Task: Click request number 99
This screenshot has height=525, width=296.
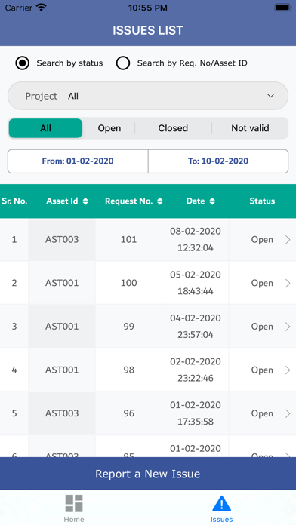Action: tap(128, 327)
